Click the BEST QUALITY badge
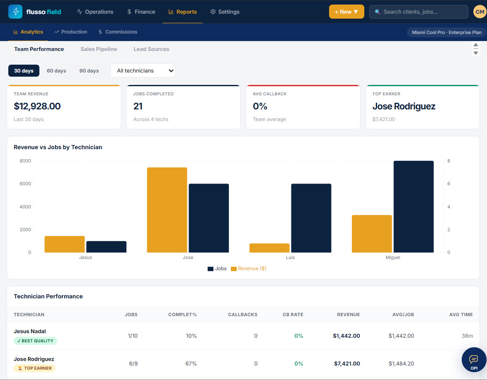Screen dimensions: 487x380 tap(35, 341)
